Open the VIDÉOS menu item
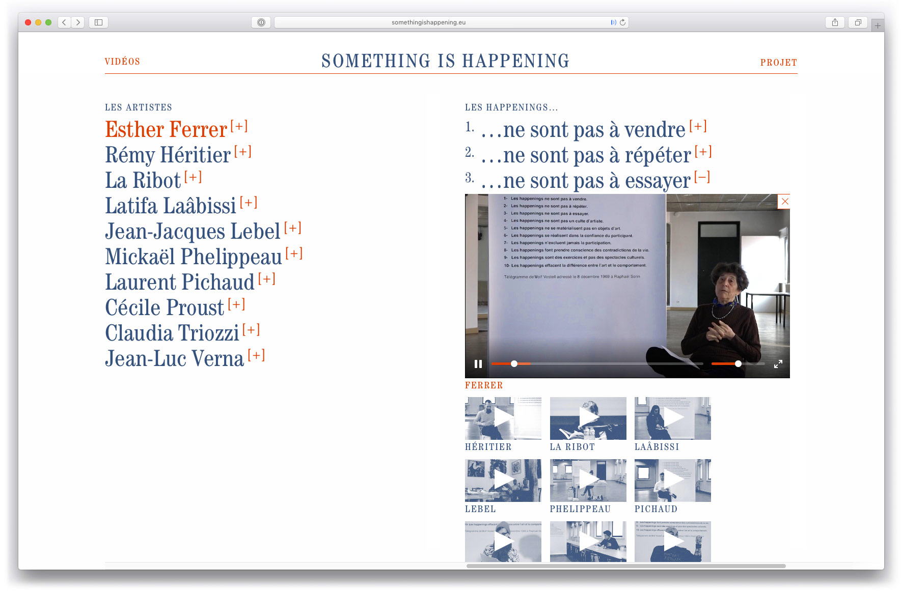Viewport: 901px width, 591px height. coord(122,62)
